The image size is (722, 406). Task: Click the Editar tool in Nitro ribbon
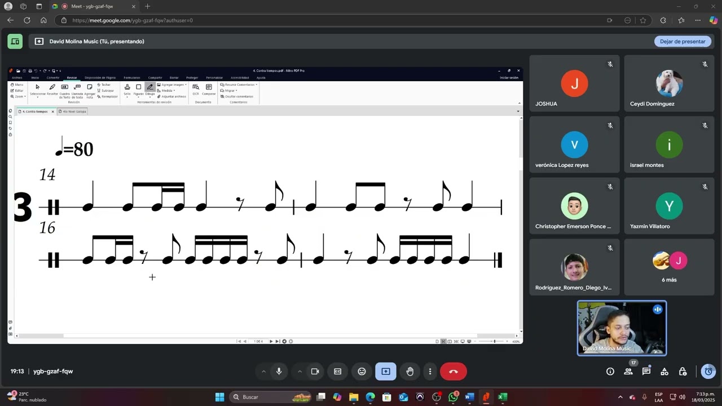[17, 90]
